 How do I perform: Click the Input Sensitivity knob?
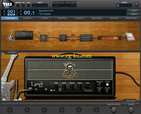click(114, 110)
